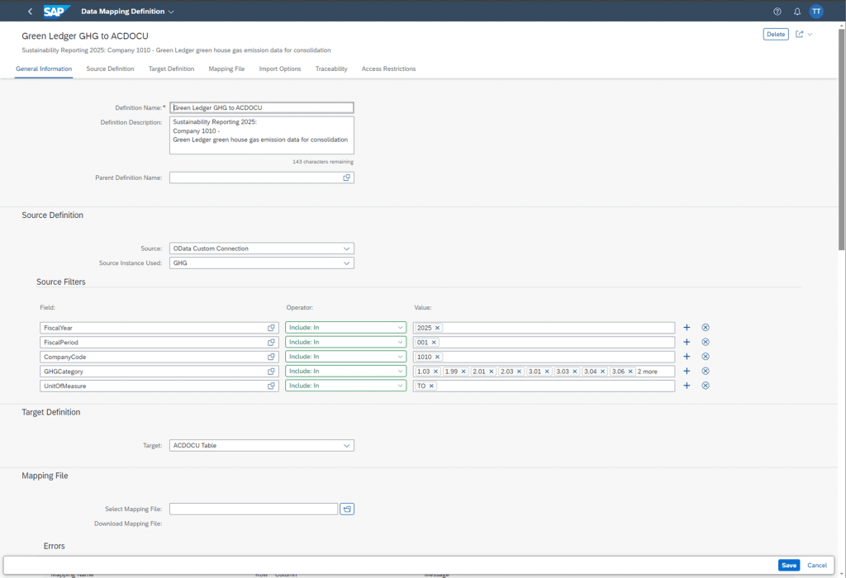Add filter row after UnitOfMeasure
The width and height of the screenshot is (846, 578).
[x=687, y=386]
